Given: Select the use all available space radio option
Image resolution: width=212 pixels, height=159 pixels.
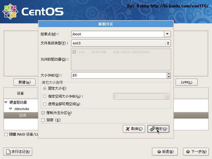Looking at the screenshot, I should (45, 104).
